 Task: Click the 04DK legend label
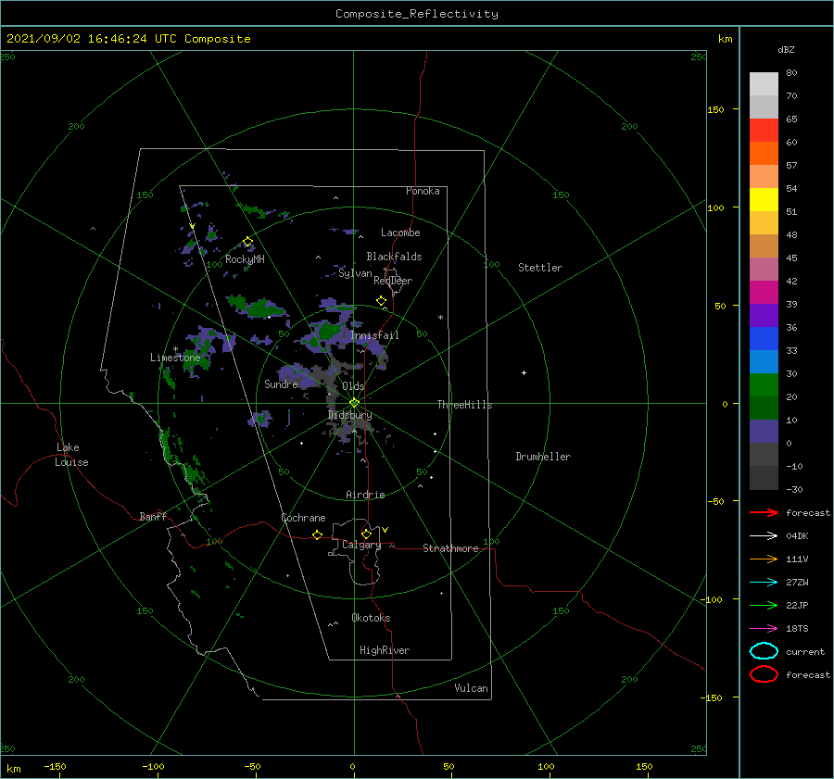pyautogui.click(x=797, y=535)
